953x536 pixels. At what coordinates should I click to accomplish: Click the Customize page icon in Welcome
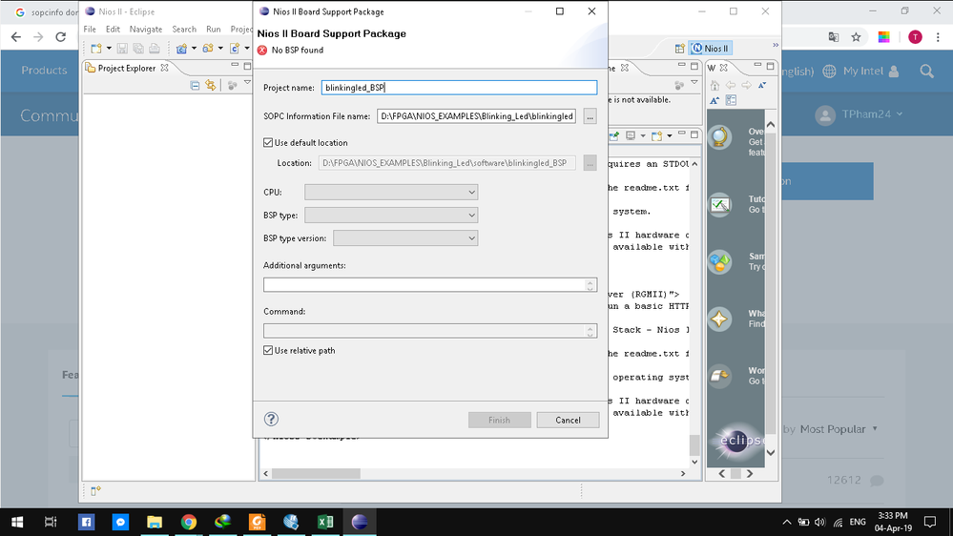[731, 100]
